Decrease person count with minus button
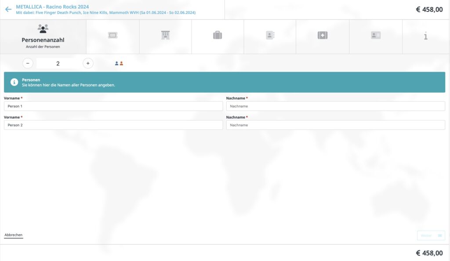 [x=28, y=63]
